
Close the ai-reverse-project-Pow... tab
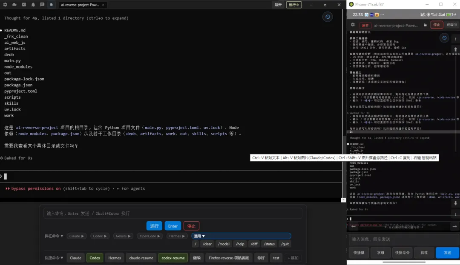pyautogui.click(x=103, y=5)
